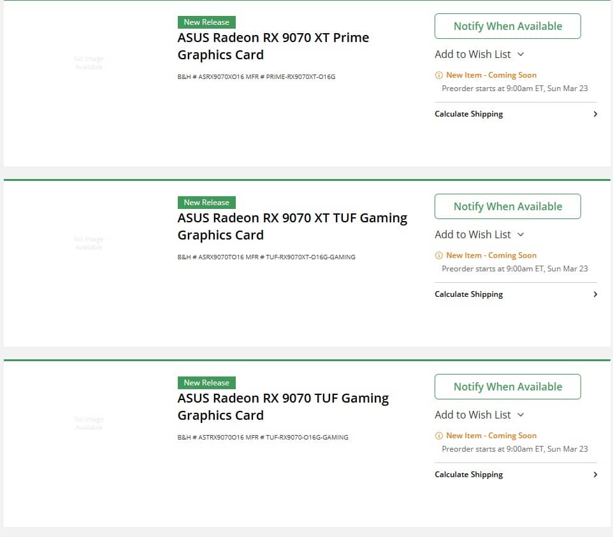The height and width of the screenshot is (537, 613).
Task: Click product image placeholder for RX 9070 XT Prime
Action: point(89,63)
